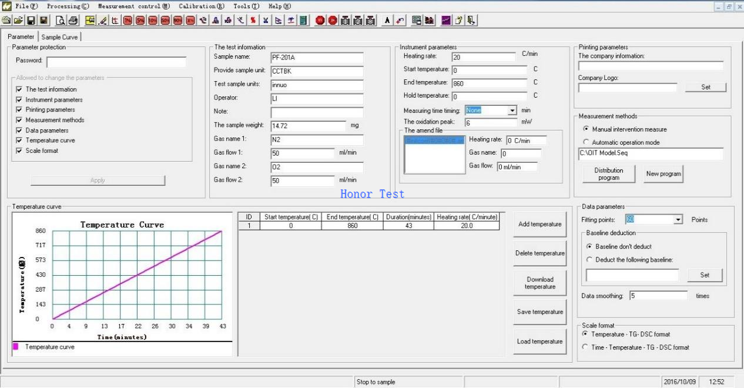Click the Delete temperature button
Screen dimensions: 744x388
point(540,253)
